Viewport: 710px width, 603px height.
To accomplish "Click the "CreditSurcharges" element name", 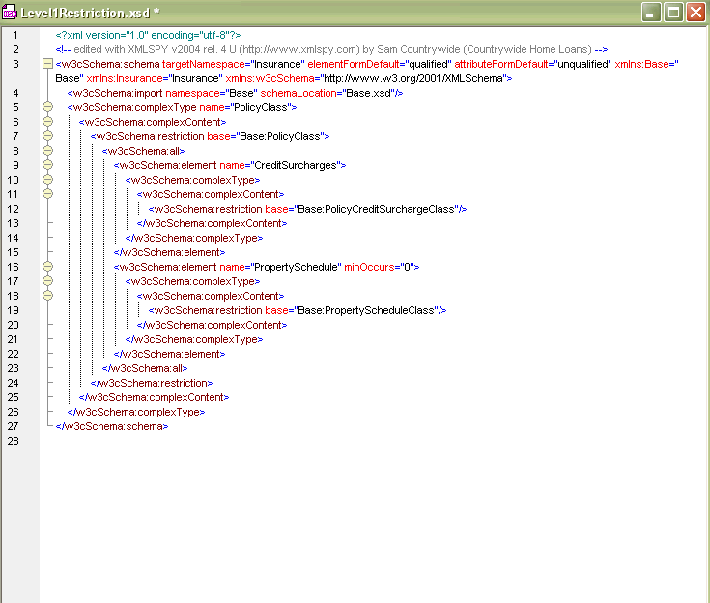I will 295,165.
